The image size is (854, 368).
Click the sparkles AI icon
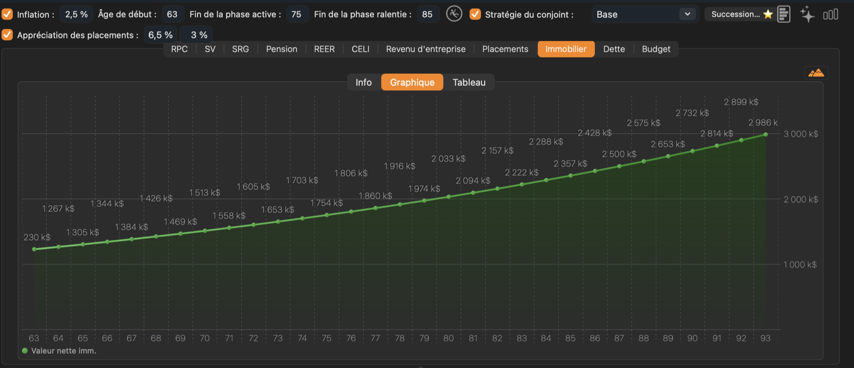coord(807,14)
